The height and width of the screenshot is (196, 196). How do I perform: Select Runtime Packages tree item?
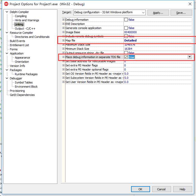coord(26,74)
